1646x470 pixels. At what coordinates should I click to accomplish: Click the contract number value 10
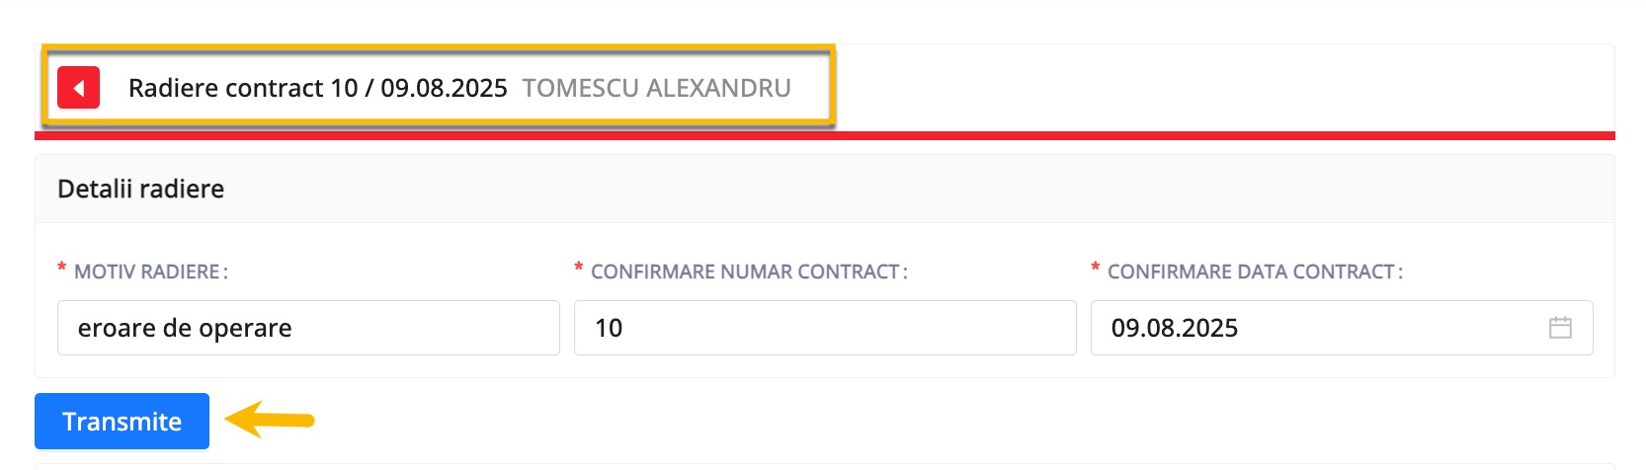pyautogui.click(x=609, y=328)
